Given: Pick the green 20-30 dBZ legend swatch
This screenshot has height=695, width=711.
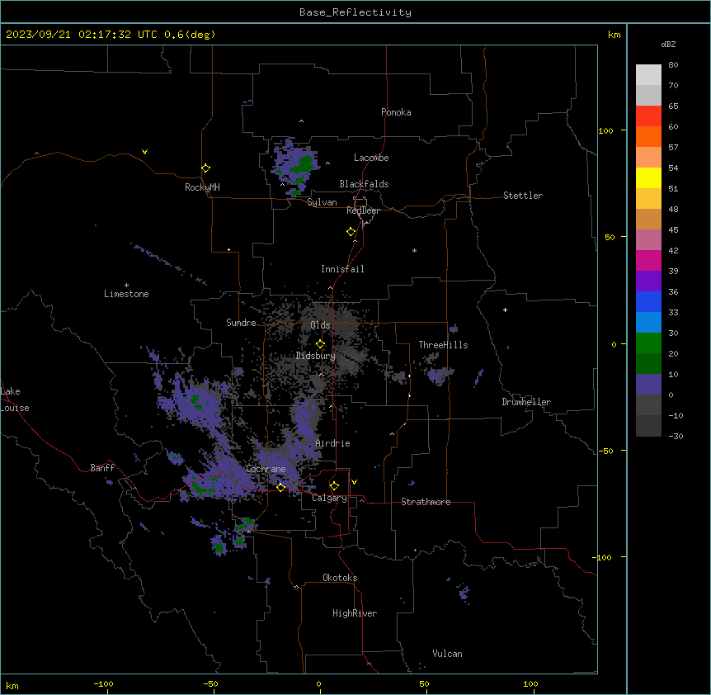Looking at the screenshot, I should [x=648, y=343].
